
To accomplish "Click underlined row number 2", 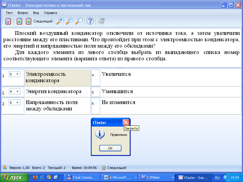I will 3,93.
